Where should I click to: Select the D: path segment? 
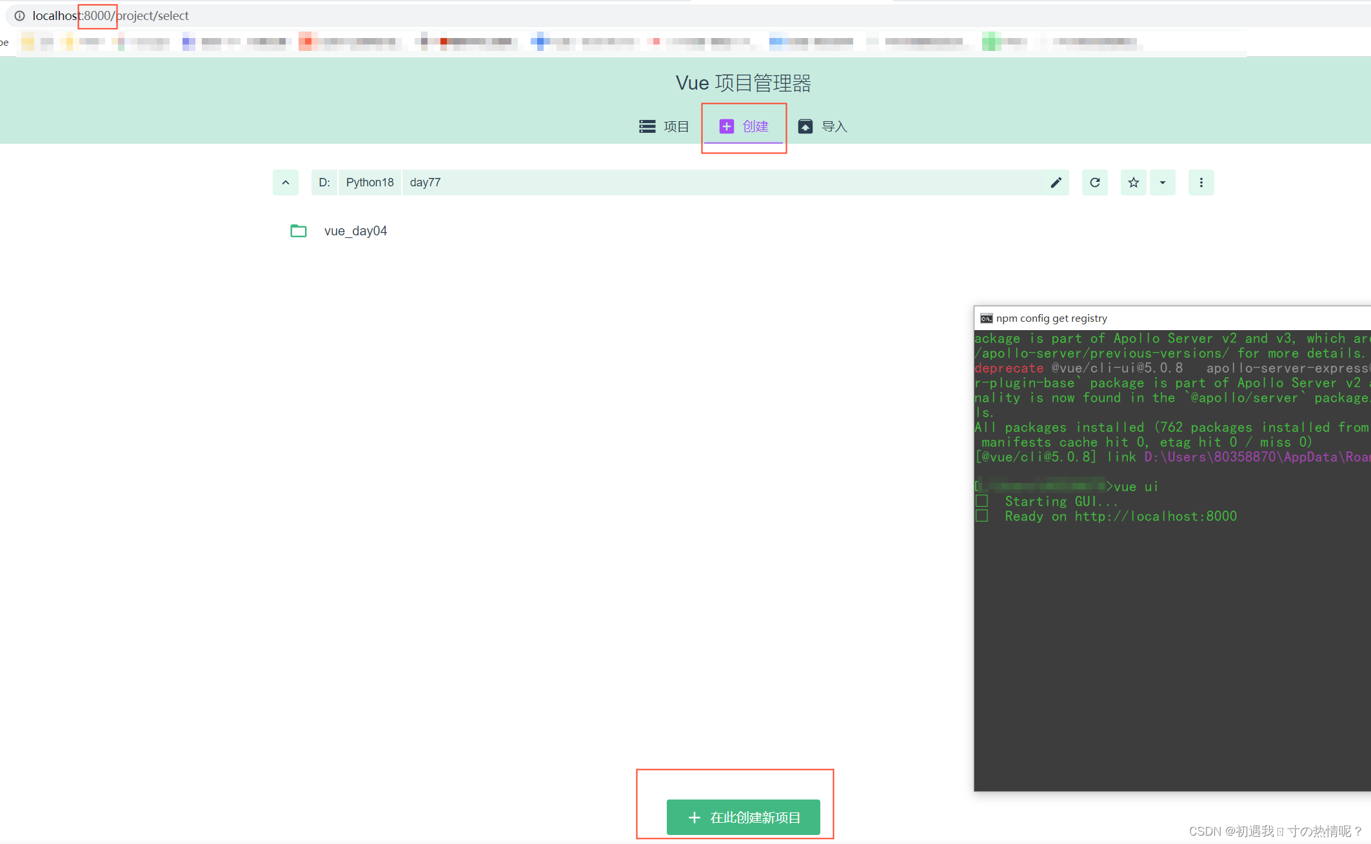(324, 182)
